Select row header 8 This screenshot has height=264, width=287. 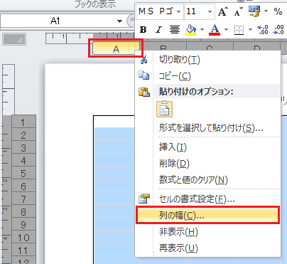[x=23, y=211]
